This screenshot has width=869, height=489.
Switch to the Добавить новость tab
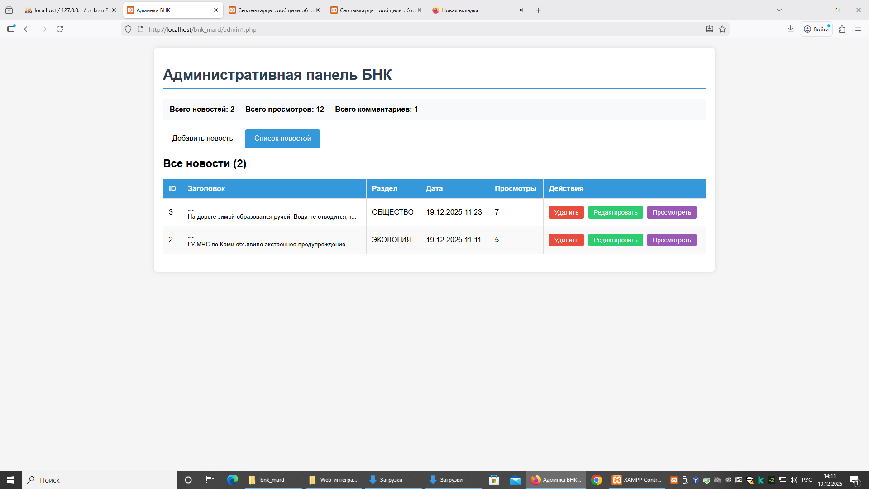(202, 139)
